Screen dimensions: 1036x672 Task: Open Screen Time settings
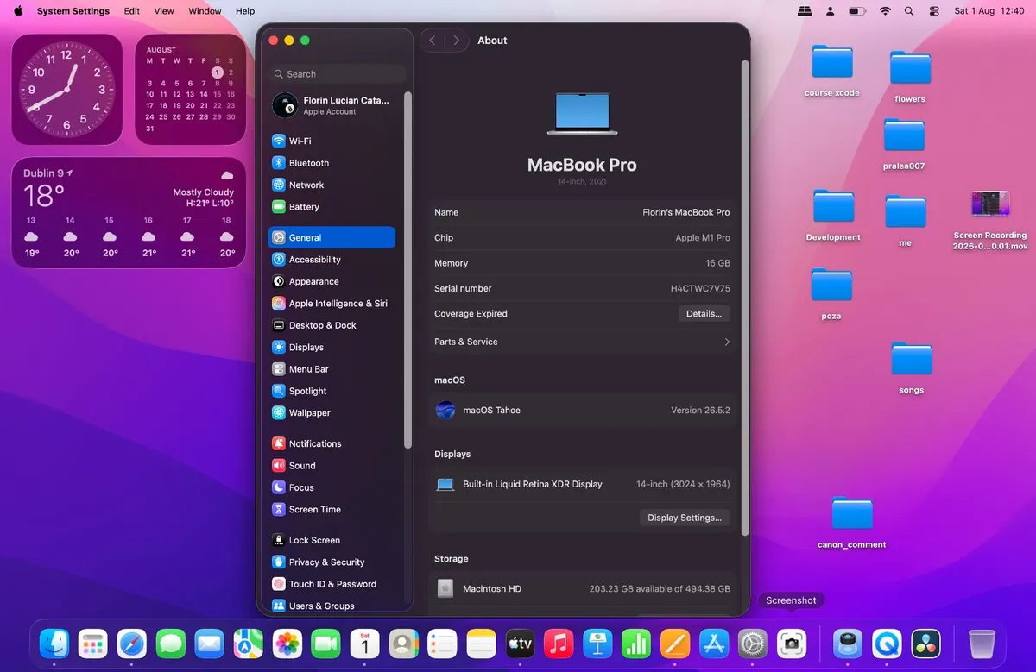[332, 509]
